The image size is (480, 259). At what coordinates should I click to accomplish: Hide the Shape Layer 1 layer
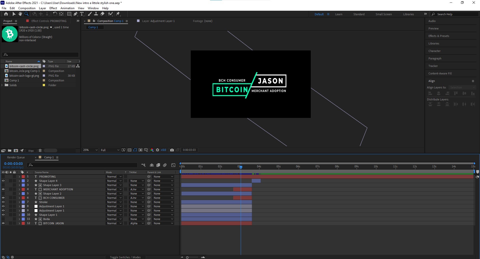pyautogui.click(x=3, y=215)
